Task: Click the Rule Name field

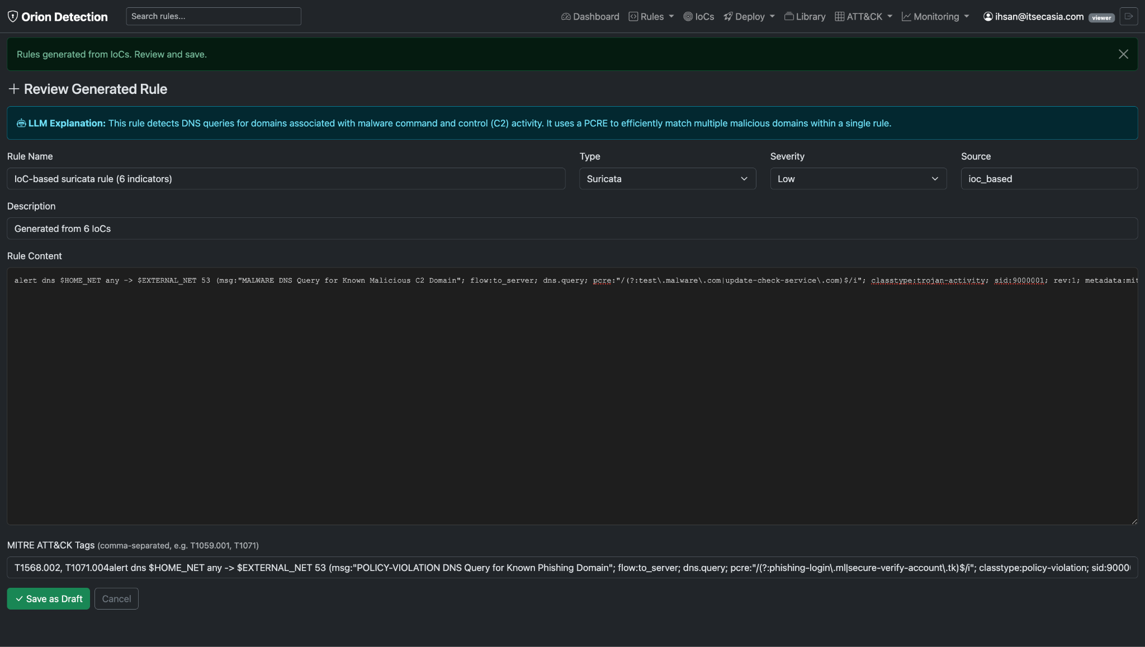Action: tap(286, 179)
